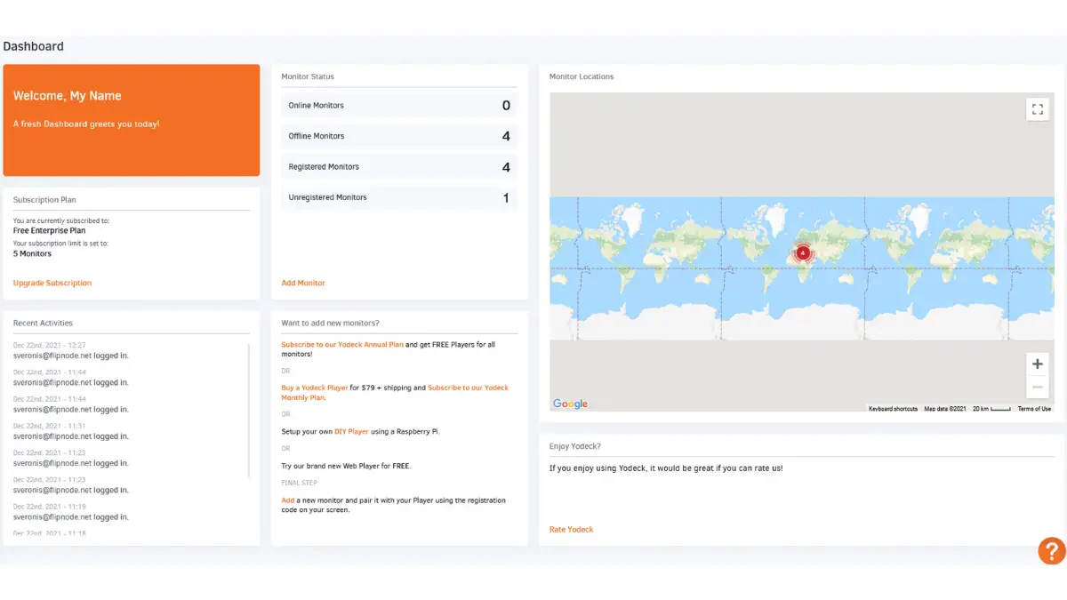Open the Google logo on the map
Screen dimensions: 1067x600
coord(570,404)
